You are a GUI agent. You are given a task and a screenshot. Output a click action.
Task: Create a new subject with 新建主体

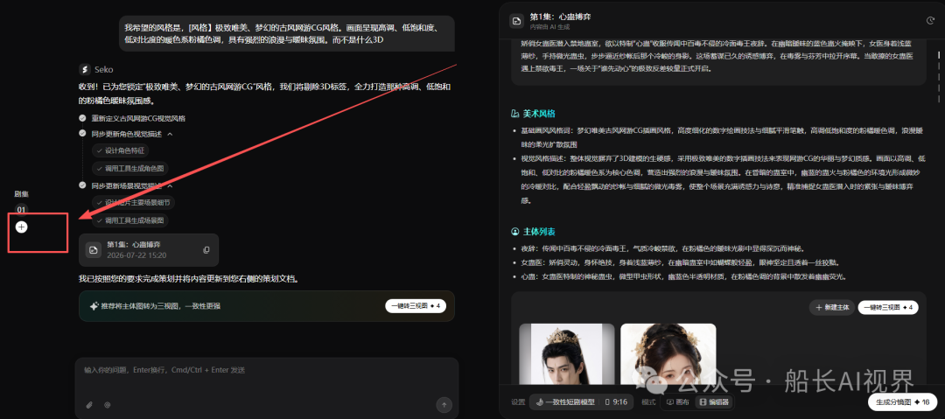point(832,307)
